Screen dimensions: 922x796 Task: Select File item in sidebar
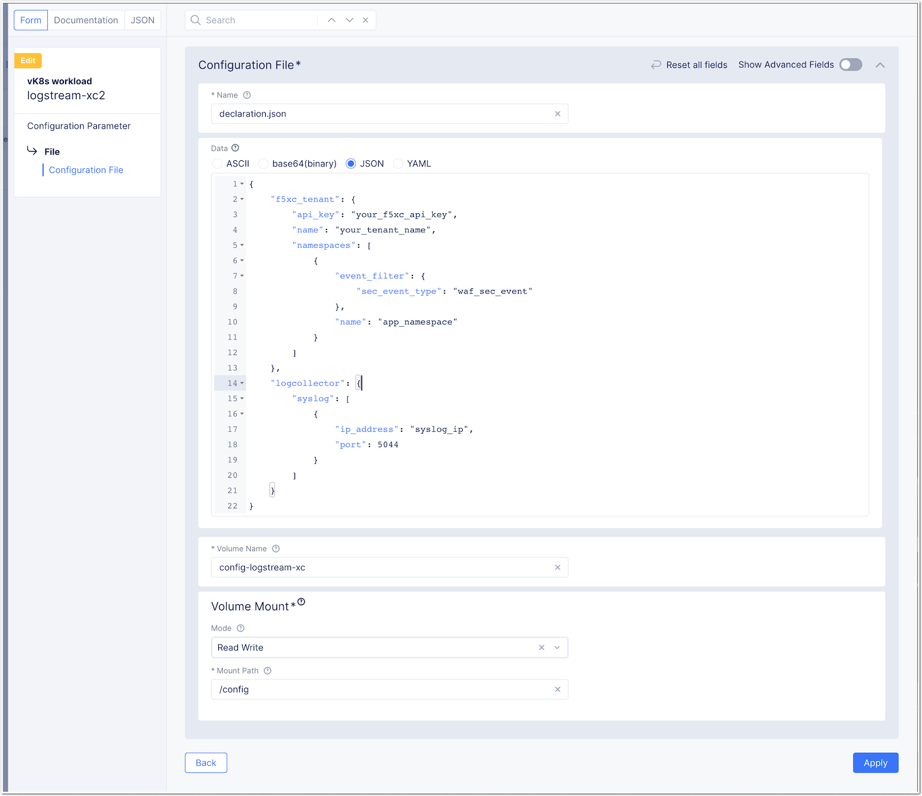pos(52,152)
